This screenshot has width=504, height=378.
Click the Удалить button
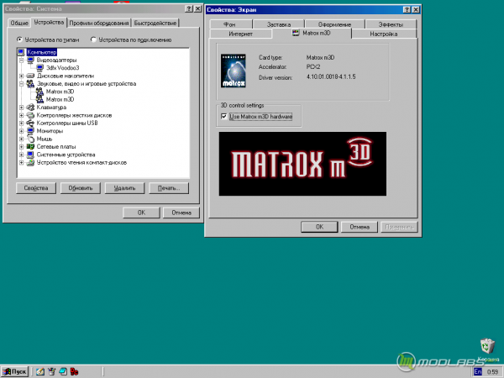click(124, 188)
